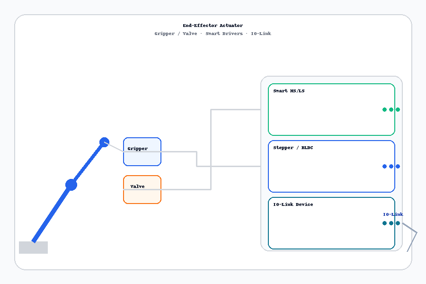Click the IO-Link cable outside the driver panel
This screenshot has width=426, height=284.
click(412, 241)
